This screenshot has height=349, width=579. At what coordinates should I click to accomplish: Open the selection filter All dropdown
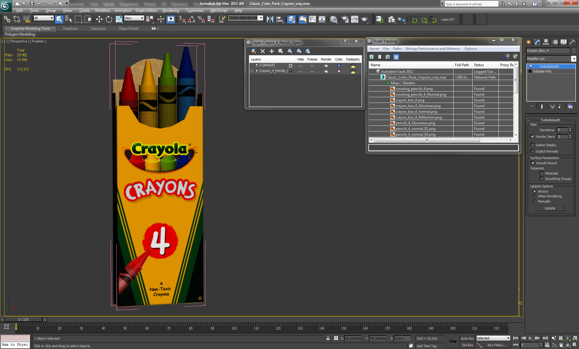pos(43,18)
